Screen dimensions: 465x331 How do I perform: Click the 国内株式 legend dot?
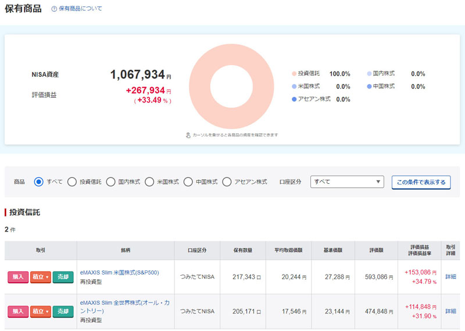[x=369, y=74]
